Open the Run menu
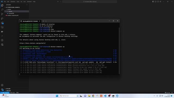Viewport: 174px width, 98px height. click(24, 2)
